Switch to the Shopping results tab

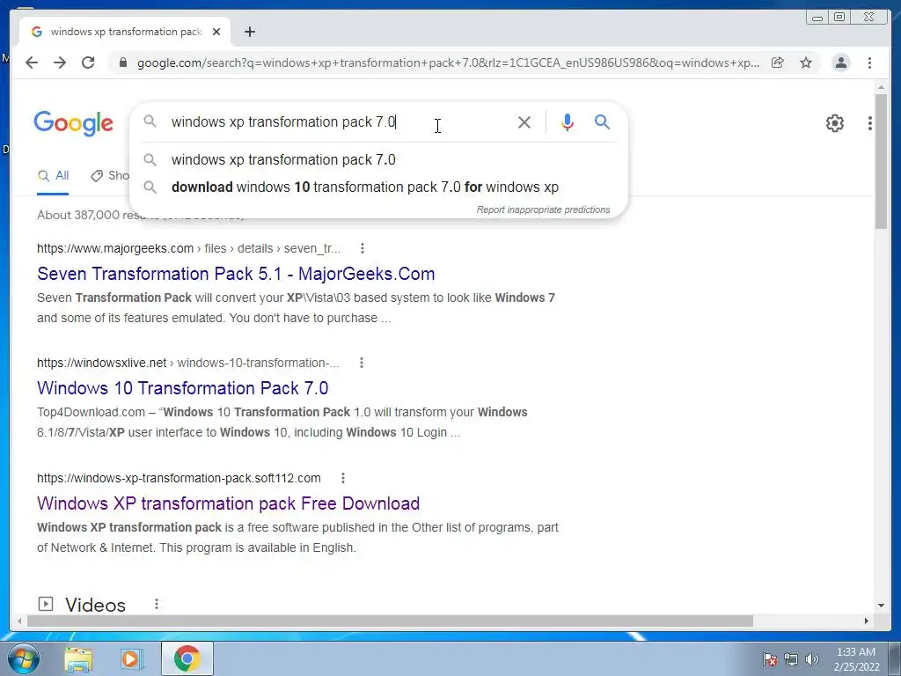click(x=110, y=176)
